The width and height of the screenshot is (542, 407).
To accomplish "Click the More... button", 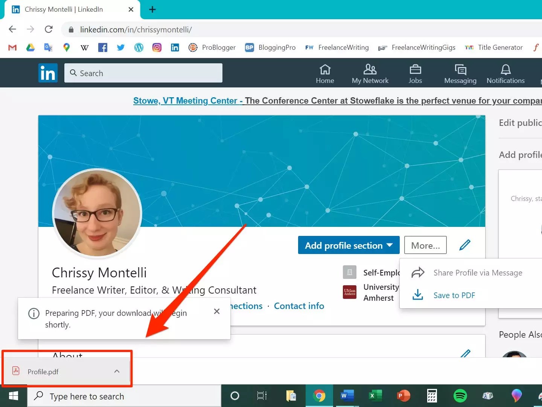I will point(425,245).
